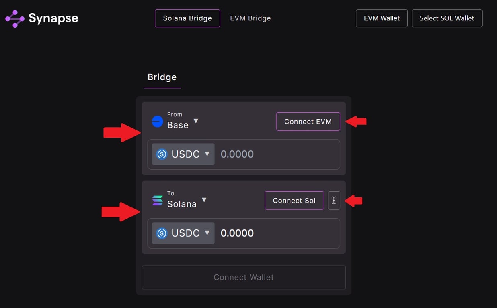Click the text cursor icon beside Connect Sol

pyautogui.click(x=334, y=200)
